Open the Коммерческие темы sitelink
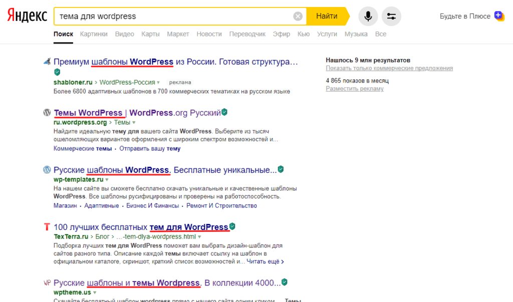 coord(83,148)
